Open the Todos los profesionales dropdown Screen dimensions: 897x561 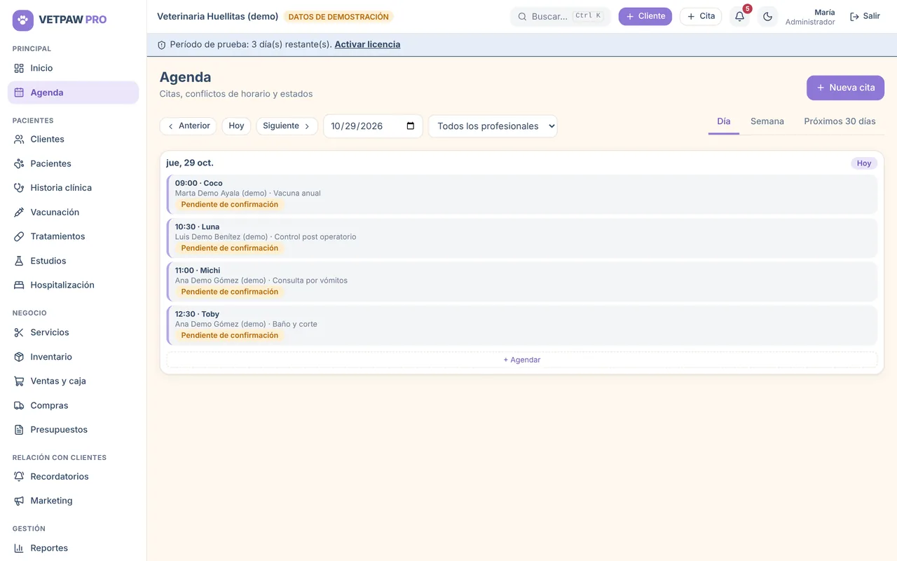tap(493, 126)
